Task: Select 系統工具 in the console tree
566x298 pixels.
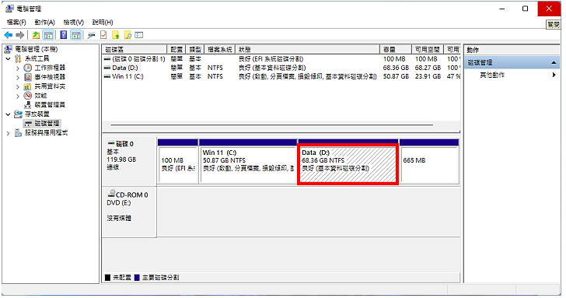Action: (x=37, y=58)
